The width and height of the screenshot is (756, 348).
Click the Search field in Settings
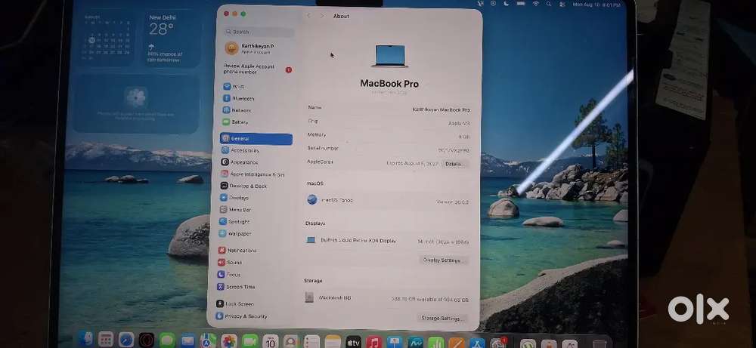click(259, 32)
